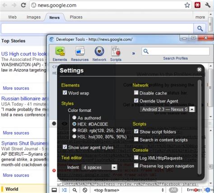Click the red extension icon
Image resolution: width=214 pixels, height=193 pixels.
pyautogui.click(x=198, y=5)
